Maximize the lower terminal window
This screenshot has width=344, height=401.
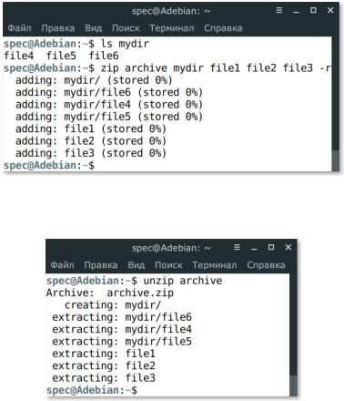pyautogui.click(x=271, y=247)
